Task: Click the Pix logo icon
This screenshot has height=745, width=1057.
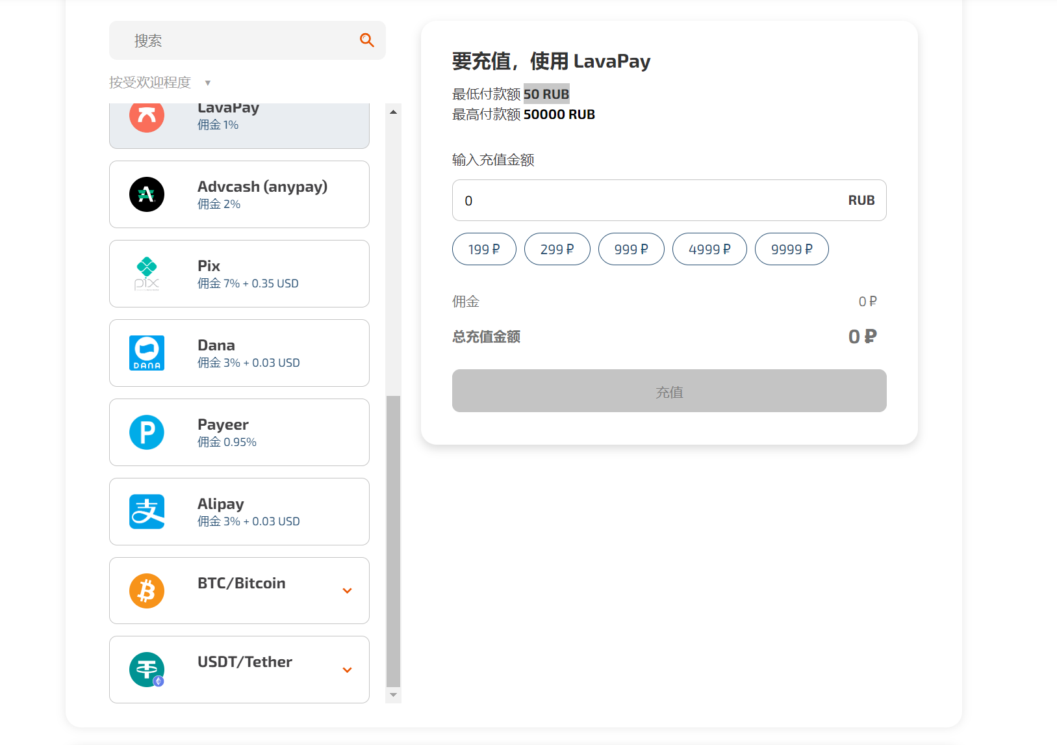Action: click(x=147, y=274)
